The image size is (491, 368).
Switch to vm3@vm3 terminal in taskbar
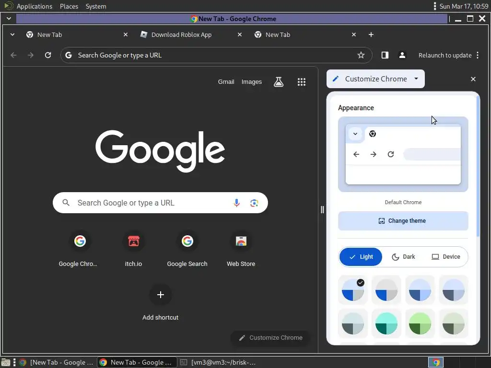[218, 362]
